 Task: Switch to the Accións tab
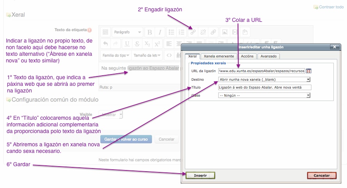click(x=247, y=56)
